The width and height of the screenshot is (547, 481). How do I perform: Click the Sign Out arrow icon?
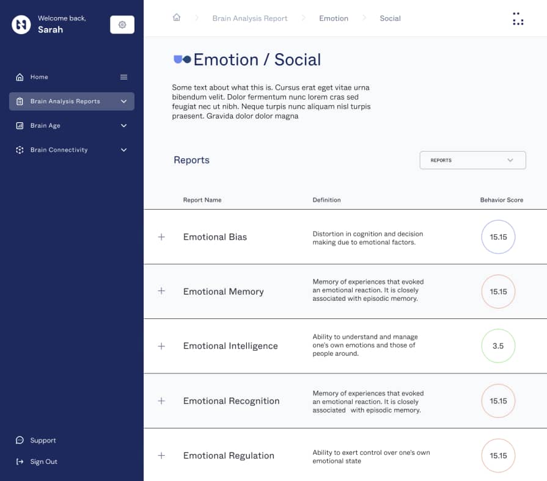coord(20,461)
